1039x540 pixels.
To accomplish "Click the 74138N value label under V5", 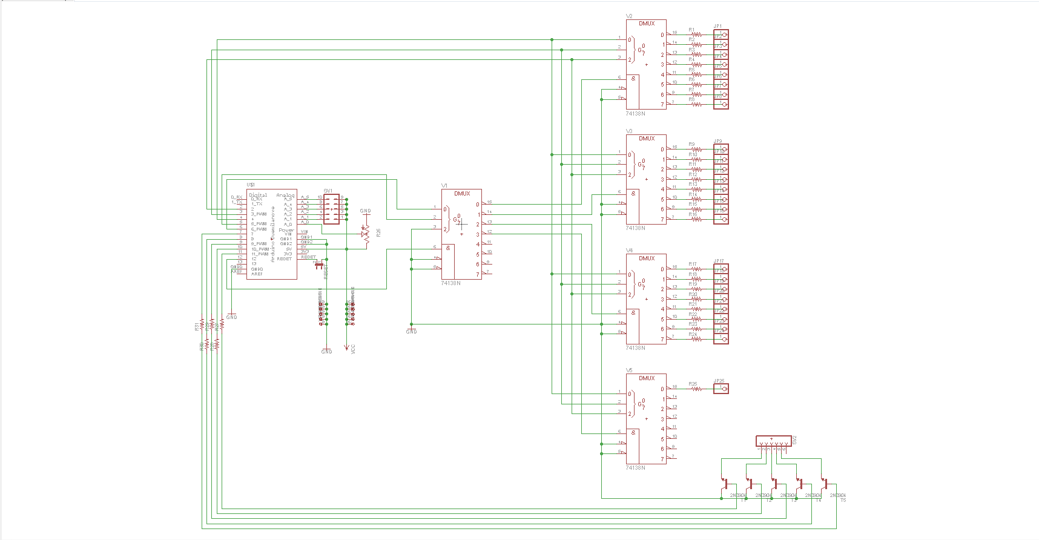I will 635,468.
